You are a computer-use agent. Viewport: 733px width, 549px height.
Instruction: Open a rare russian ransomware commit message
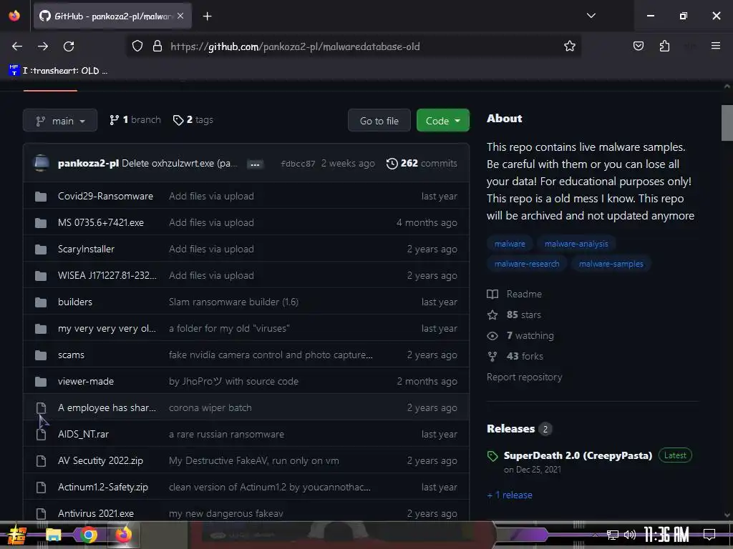point(226,434)
